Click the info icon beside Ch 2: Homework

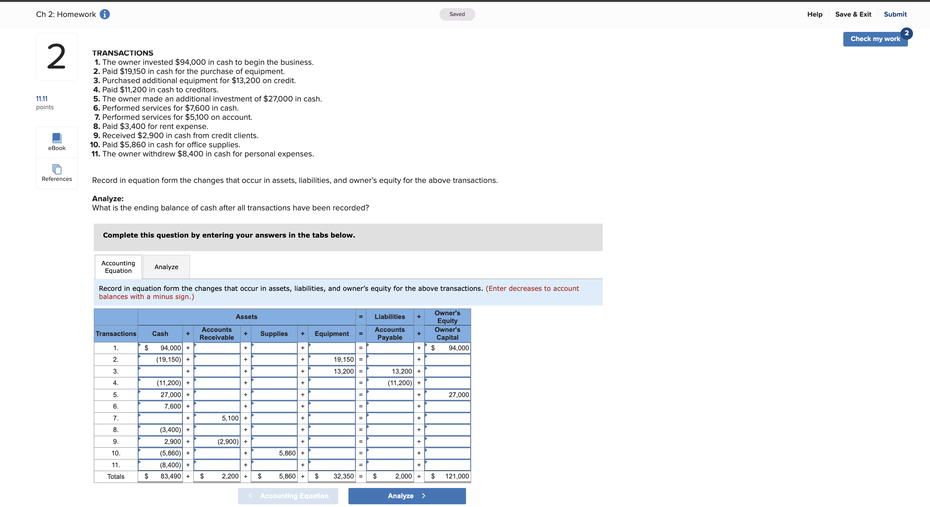point(104,14)
